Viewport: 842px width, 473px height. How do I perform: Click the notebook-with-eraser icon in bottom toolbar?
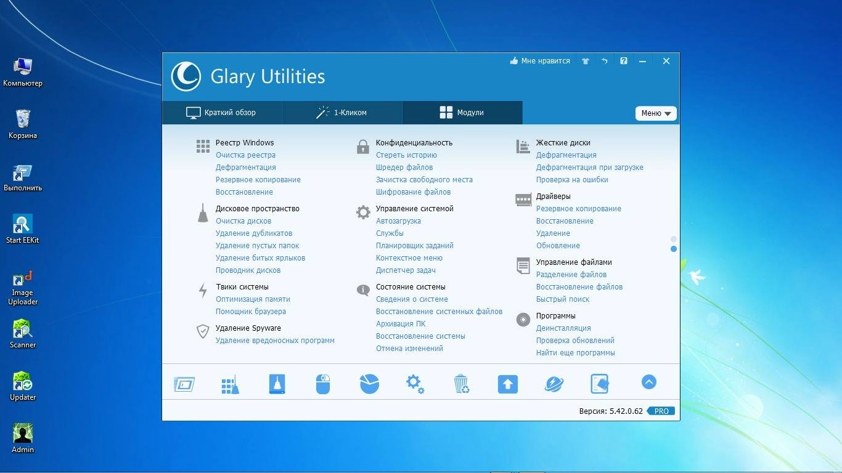coord(600,384)
